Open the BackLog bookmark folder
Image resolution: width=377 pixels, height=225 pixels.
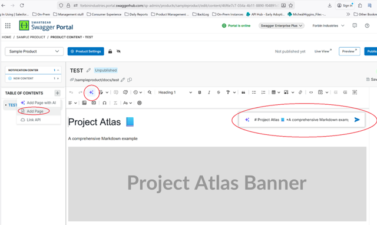coord(200,14)
